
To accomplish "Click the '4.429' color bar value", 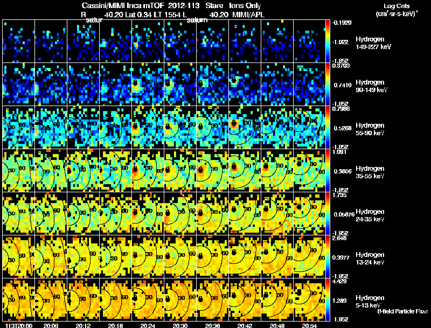I will pyautogui.click(x=339, y=281).
